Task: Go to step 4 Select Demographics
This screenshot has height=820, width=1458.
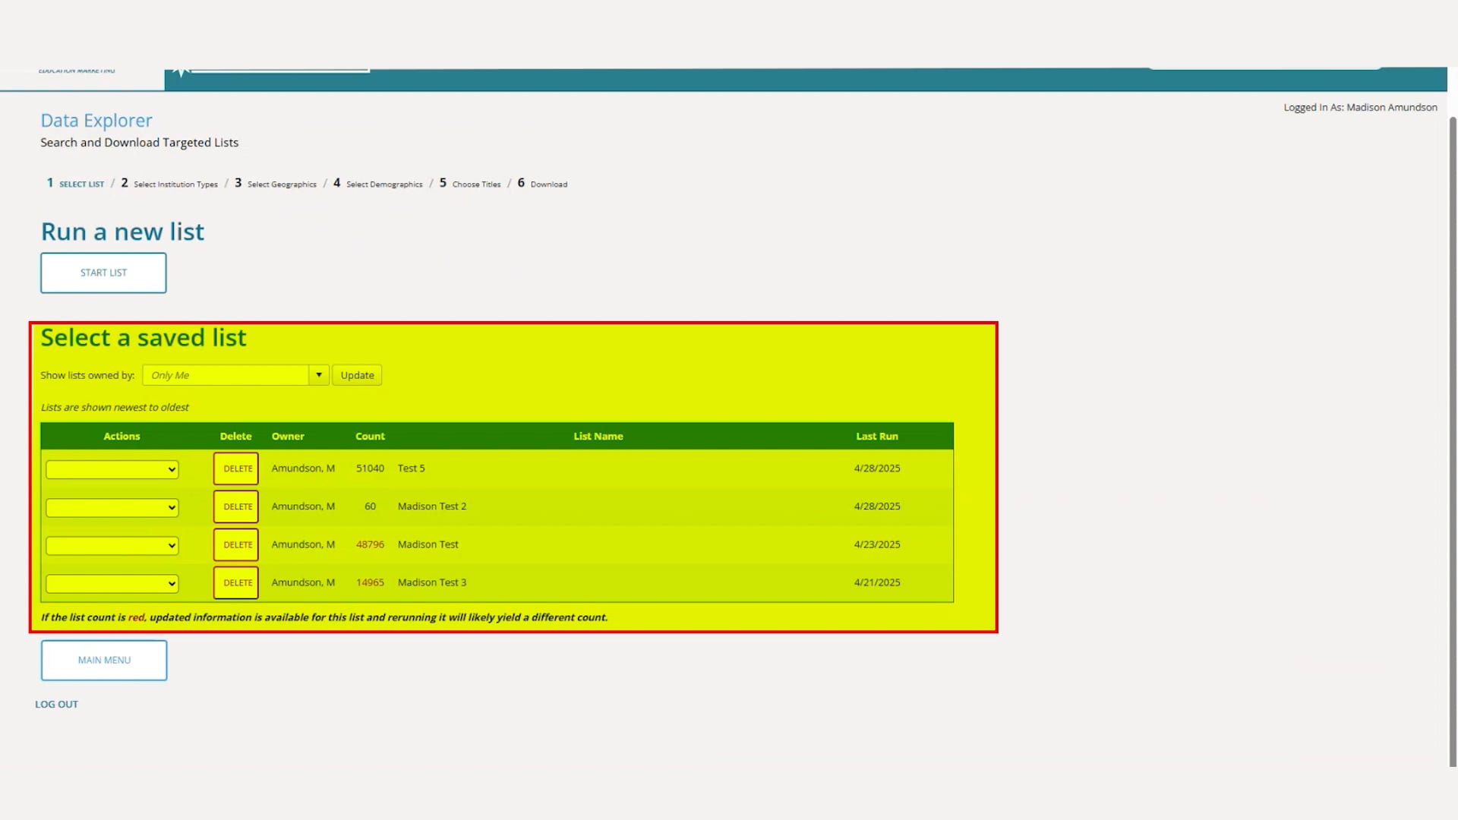Action: coord(383,184)
